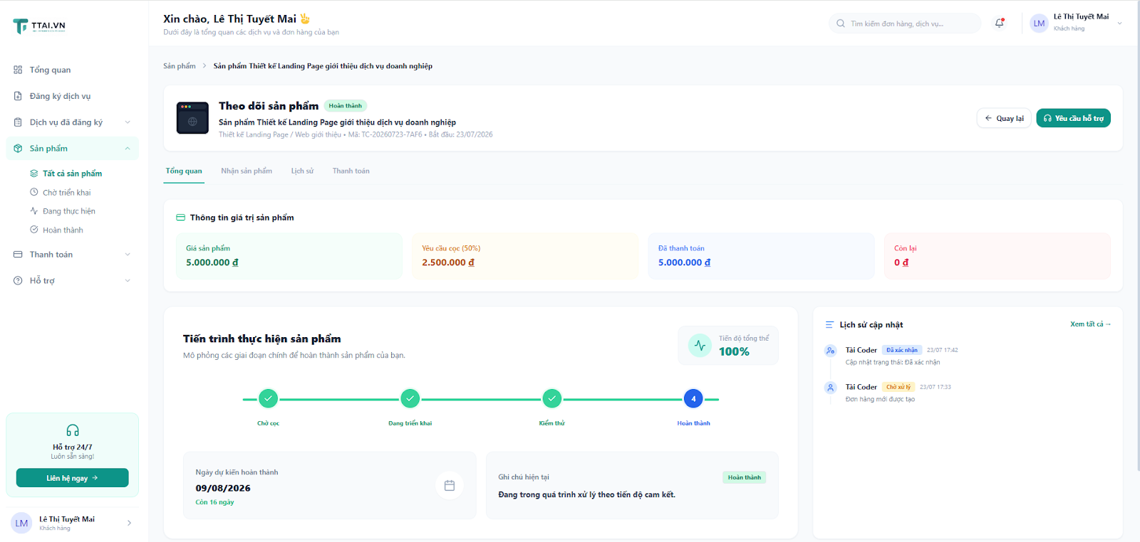Select the Đang triển khai step checkmark
This screenshot has width=1140, height=542.
(x=410, y=399)
